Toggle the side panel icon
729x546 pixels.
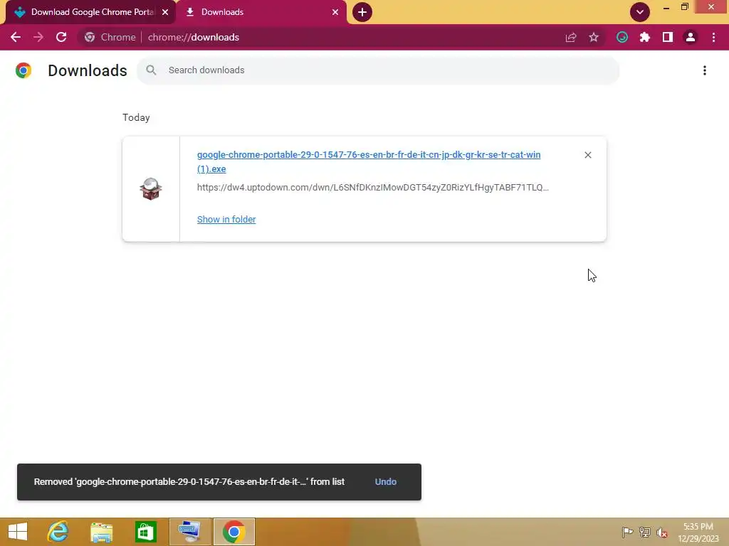pyautogui.click(x=668, y=37)
